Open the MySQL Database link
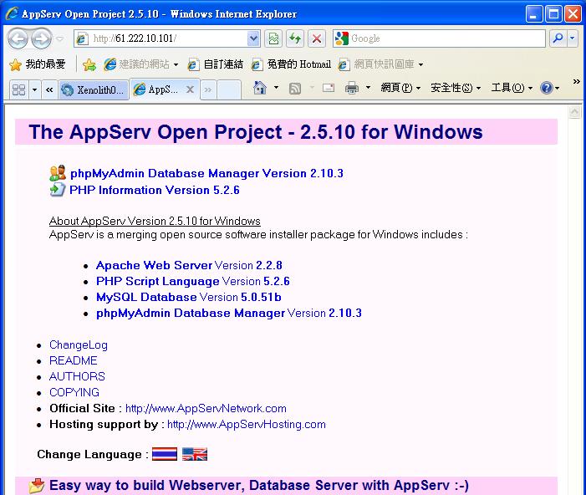This screenshot has width=586, height=495. click(146, 297)
